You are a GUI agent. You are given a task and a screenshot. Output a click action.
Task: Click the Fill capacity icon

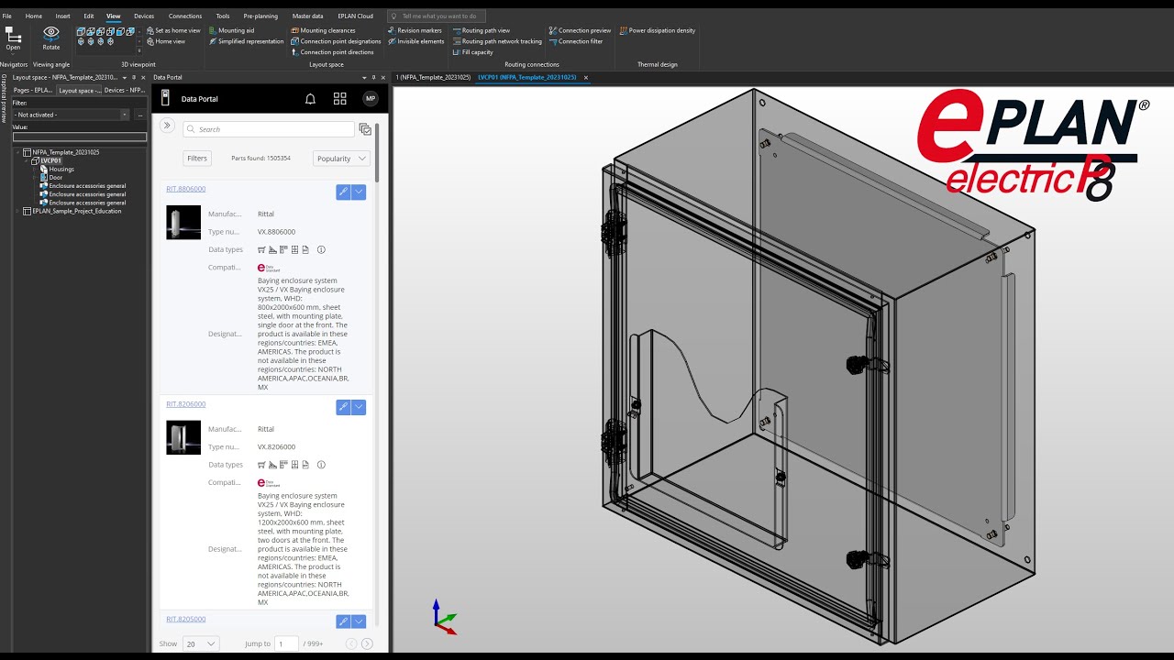[457, 52]
